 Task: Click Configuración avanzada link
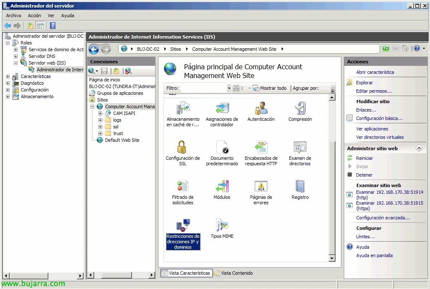383,218
